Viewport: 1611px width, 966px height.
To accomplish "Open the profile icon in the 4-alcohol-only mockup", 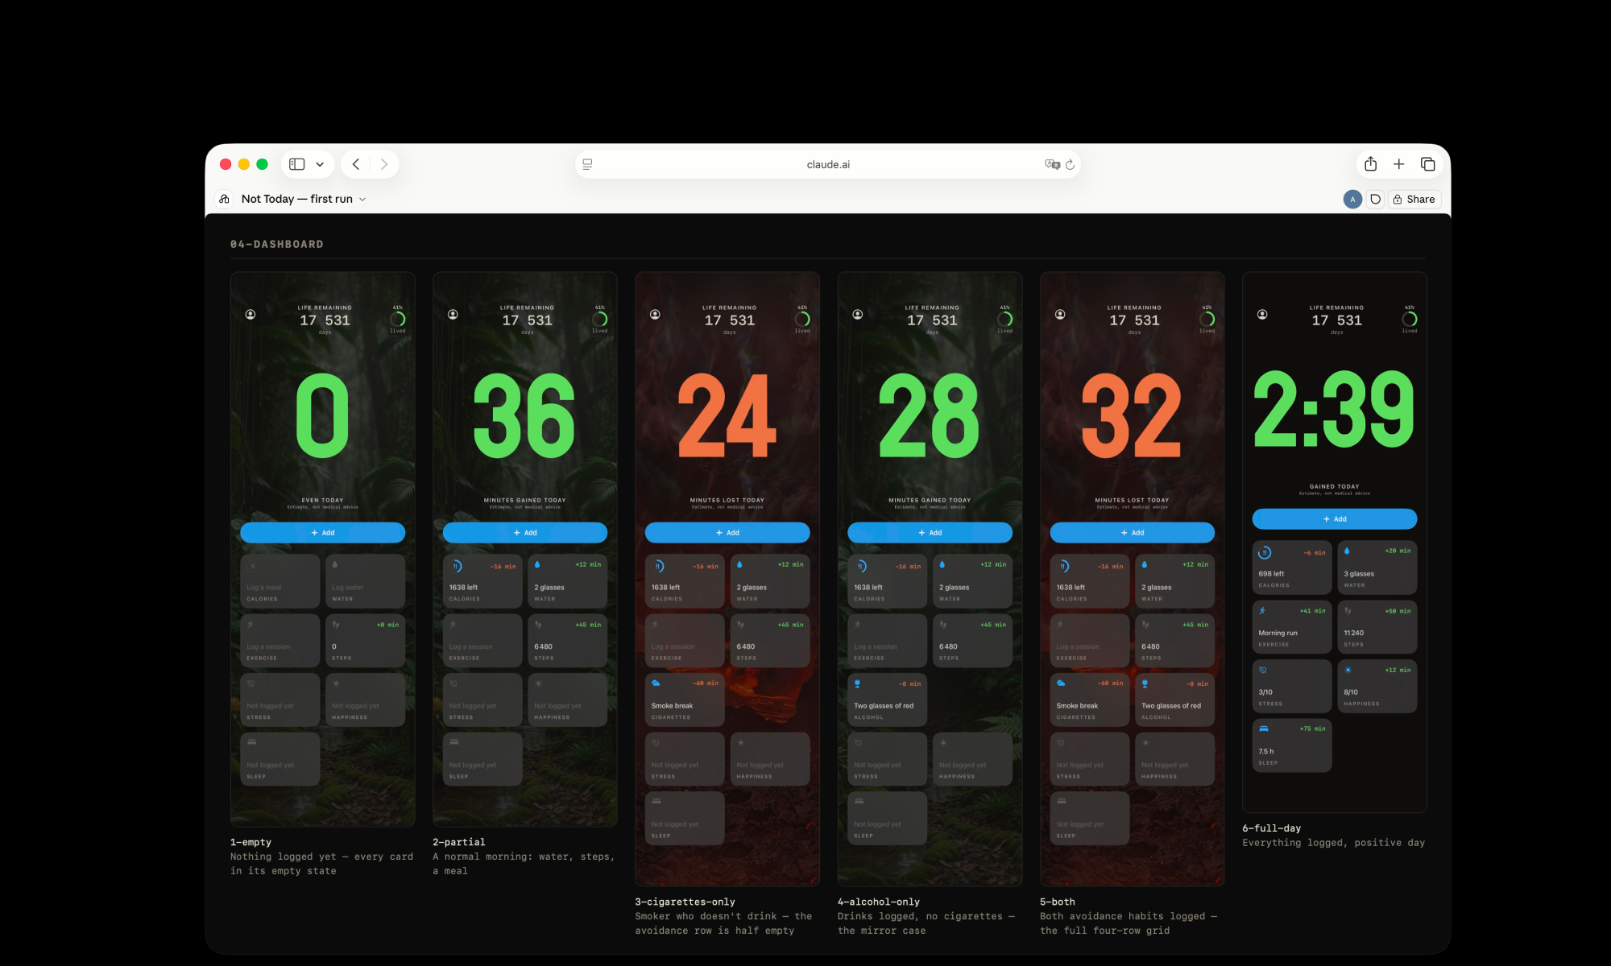I will coord(858,315).
